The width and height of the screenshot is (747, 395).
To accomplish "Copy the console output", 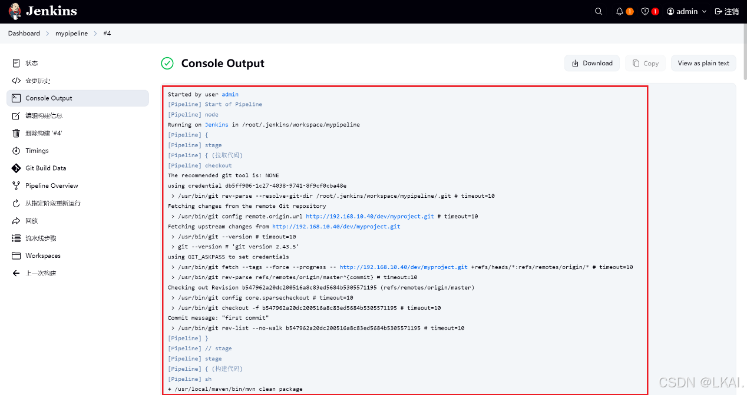I will [646, 63].
